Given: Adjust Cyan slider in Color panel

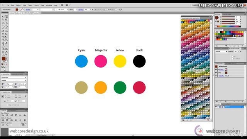Looking at the screenshot, I should click(x=228, y=17).
